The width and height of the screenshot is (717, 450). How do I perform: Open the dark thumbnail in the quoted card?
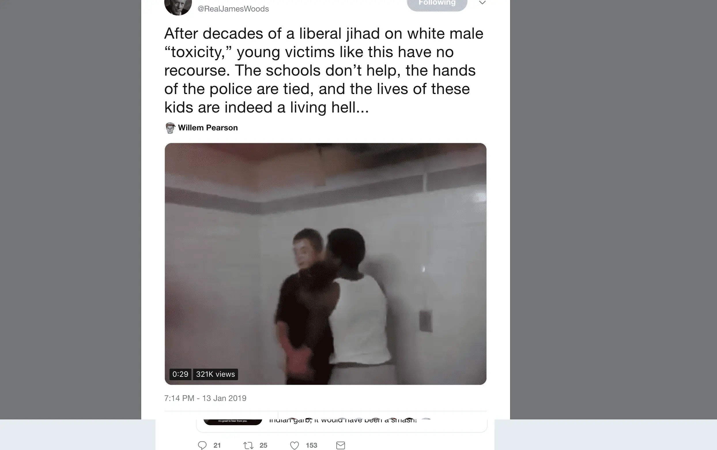click(233, 422)
